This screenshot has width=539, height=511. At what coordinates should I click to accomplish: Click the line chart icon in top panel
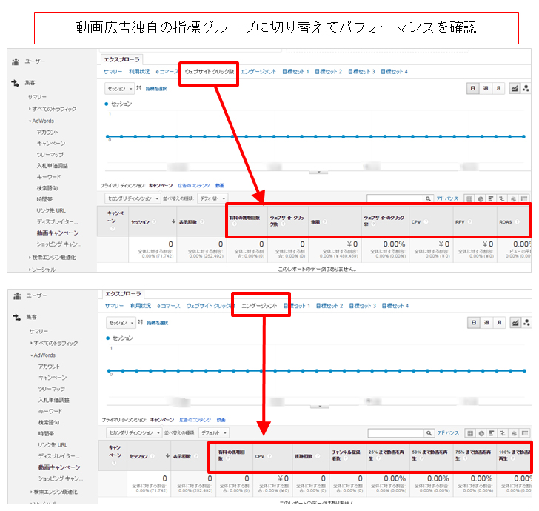tap(515, 88)
